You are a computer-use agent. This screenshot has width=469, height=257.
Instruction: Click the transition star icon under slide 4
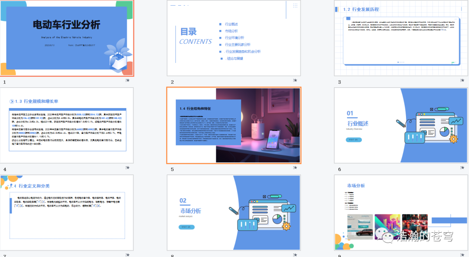127,168
